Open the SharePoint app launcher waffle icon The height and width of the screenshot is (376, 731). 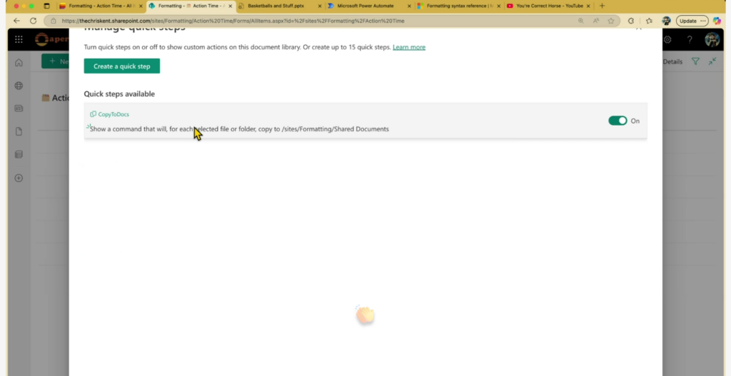[19, 40]
